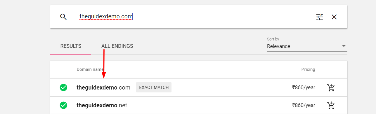Select the theguidexdemo.net domain name
This screenshot has width=376, height=114.
(102, 105)
